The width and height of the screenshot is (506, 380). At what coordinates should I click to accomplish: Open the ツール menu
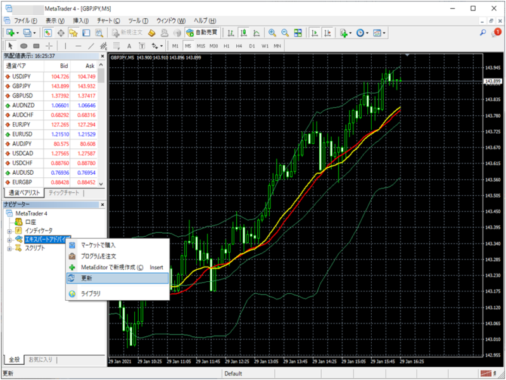[x=138, y=21]
